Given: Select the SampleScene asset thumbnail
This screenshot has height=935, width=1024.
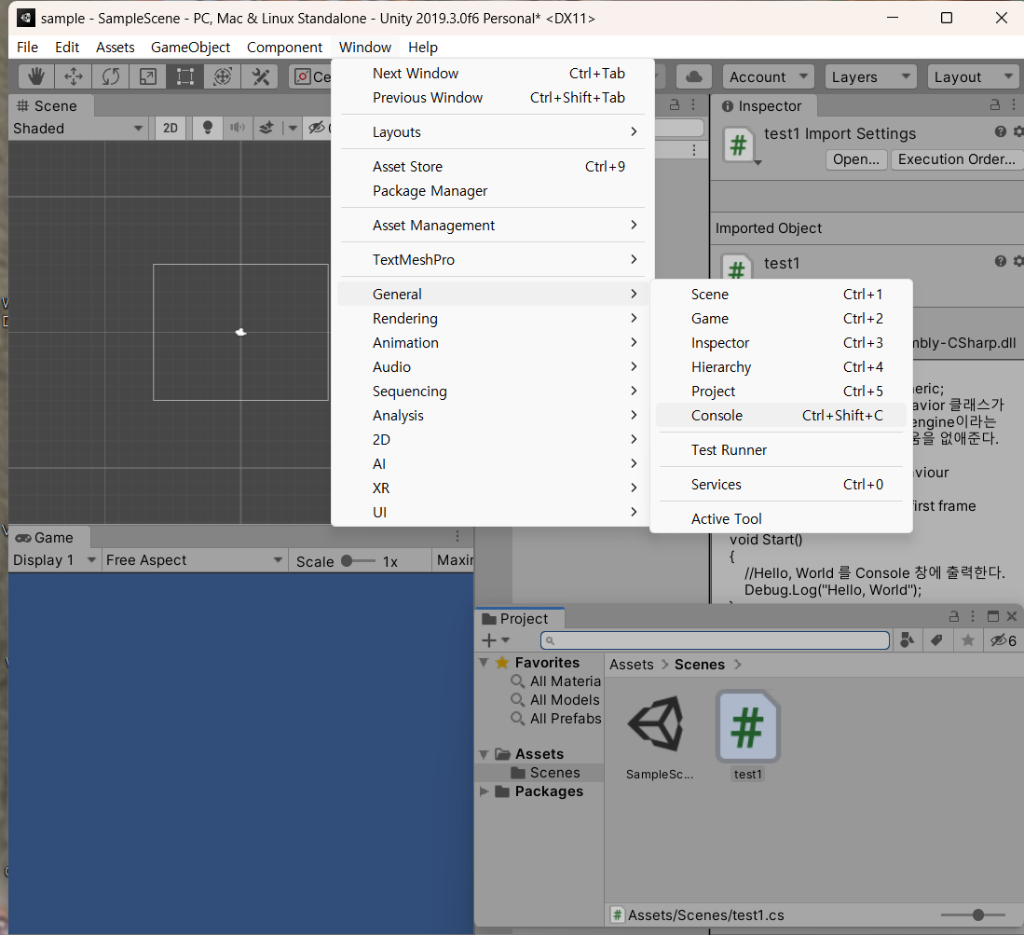Looking at the screenshot, I should pos(656,725).
